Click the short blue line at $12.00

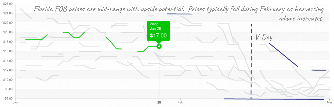(319, 70)
